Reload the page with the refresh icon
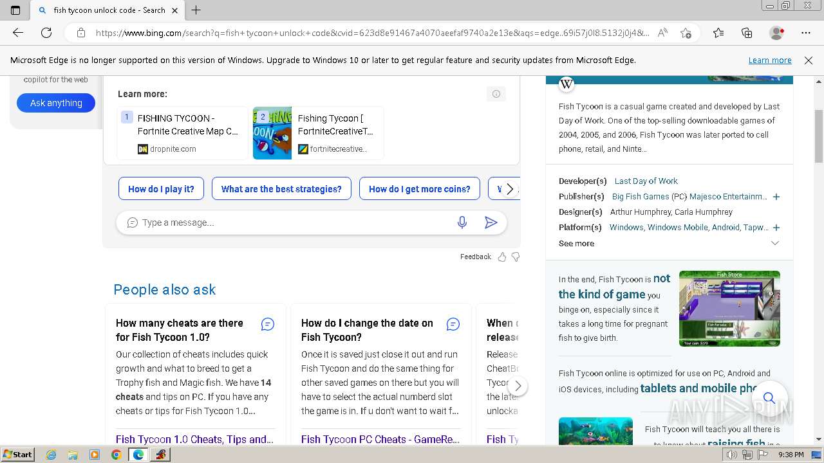The image size is (824, 463). pyautogui.click(x=46, y=33)
